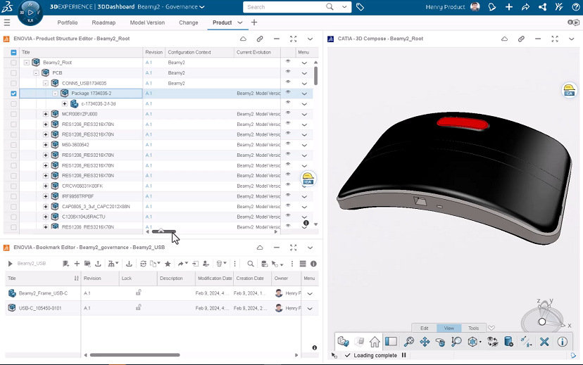The width and height of the screenshot is (583, 365).
Task: Check the Beamy2_Root row checkbox
Action: point(13,63)
